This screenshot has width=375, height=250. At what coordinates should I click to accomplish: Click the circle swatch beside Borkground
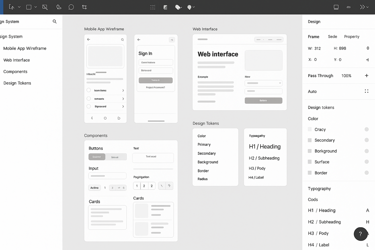366,151
